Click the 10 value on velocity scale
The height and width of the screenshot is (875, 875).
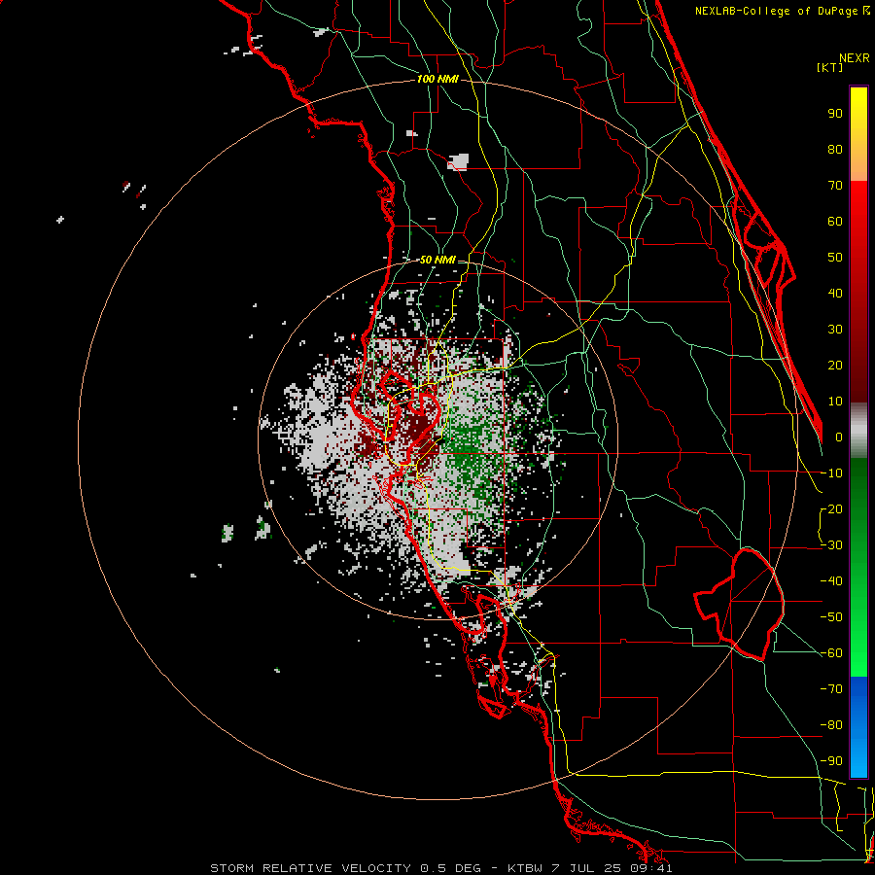835,402
